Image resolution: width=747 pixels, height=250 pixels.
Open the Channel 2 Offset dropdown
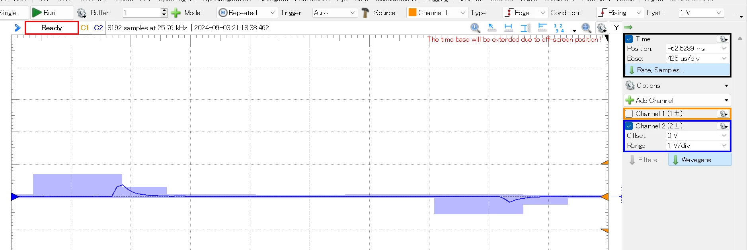(x=697, y=136)
